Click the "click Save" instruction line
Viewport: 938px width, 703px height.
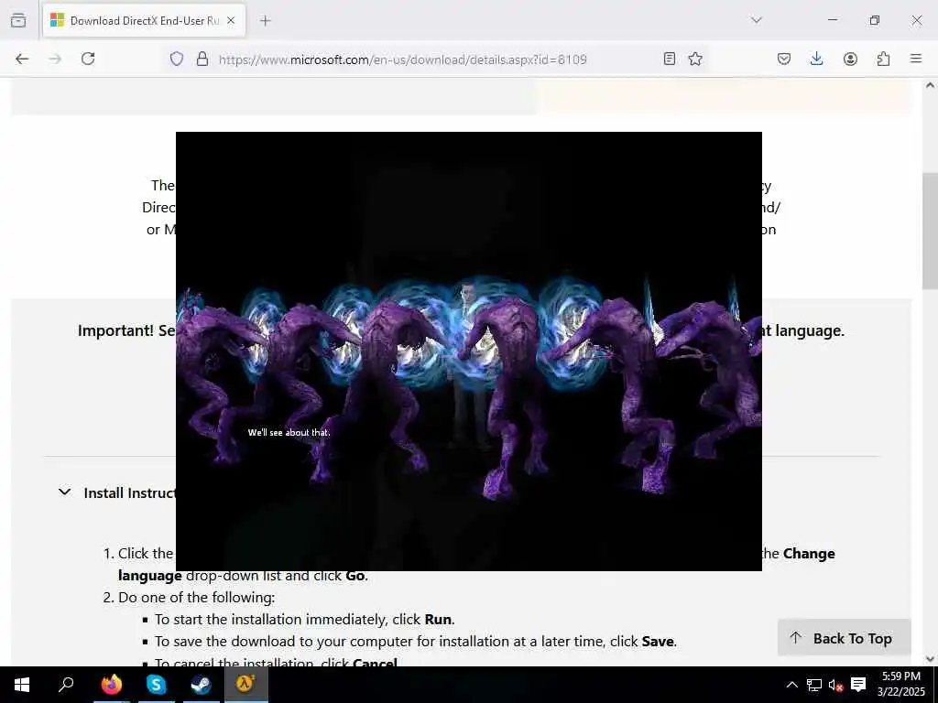[416, 642]
